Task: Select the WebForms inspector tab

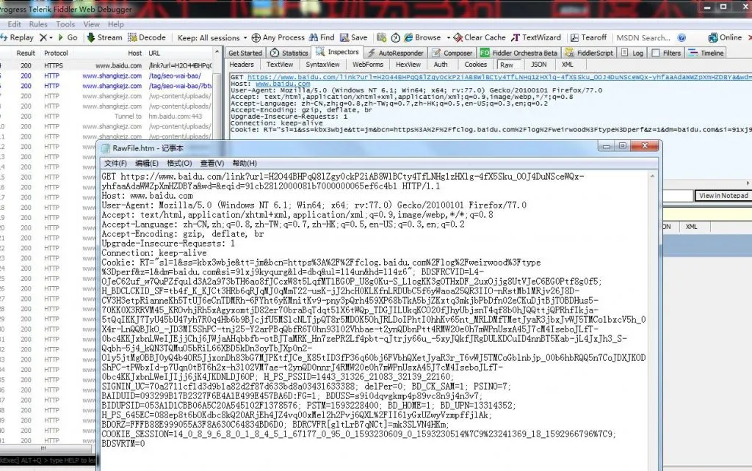Action: 368,65
